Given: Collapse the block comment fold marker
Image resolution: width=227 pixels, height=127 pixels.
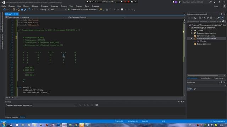Looking at the screenshot, I should (x=17, y=32).
